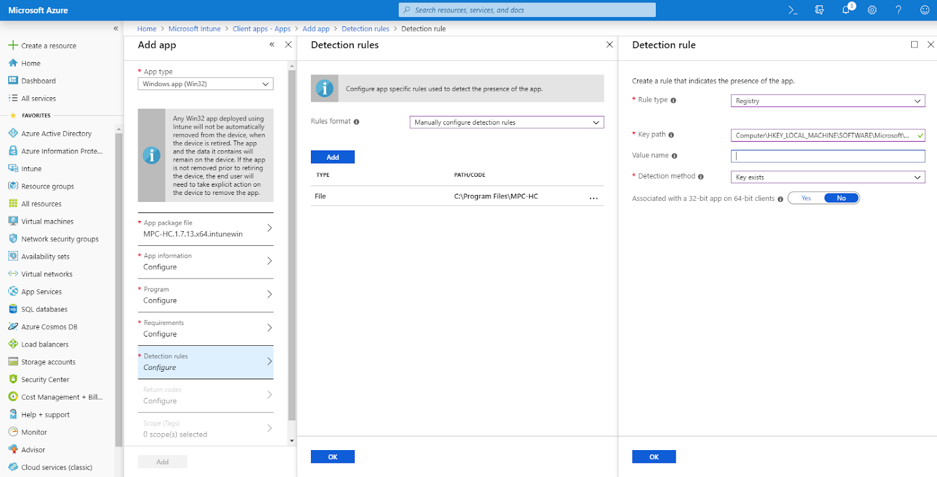Click Detection method info icon
The width and height of the screenshot is (937, 477).
[x=701, y=177]
